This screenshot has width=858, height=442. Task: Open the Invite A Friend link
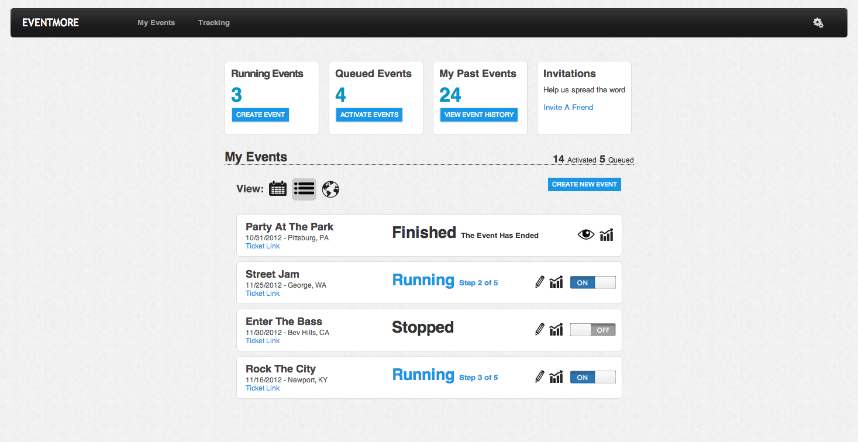pyautogui.click(x=568, y=108)
